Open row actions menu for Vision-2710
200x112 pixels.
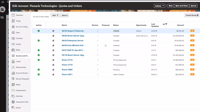point(192,65)
